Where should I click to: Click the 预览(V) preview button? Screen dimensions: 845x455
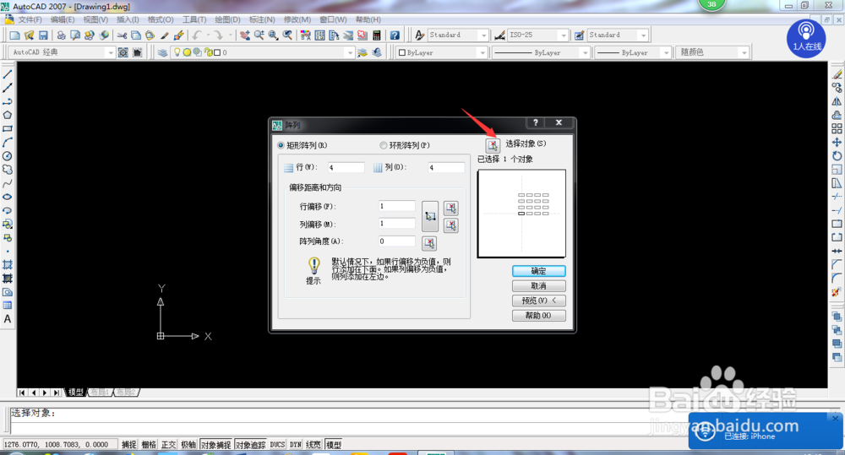[x=539, y=301]
